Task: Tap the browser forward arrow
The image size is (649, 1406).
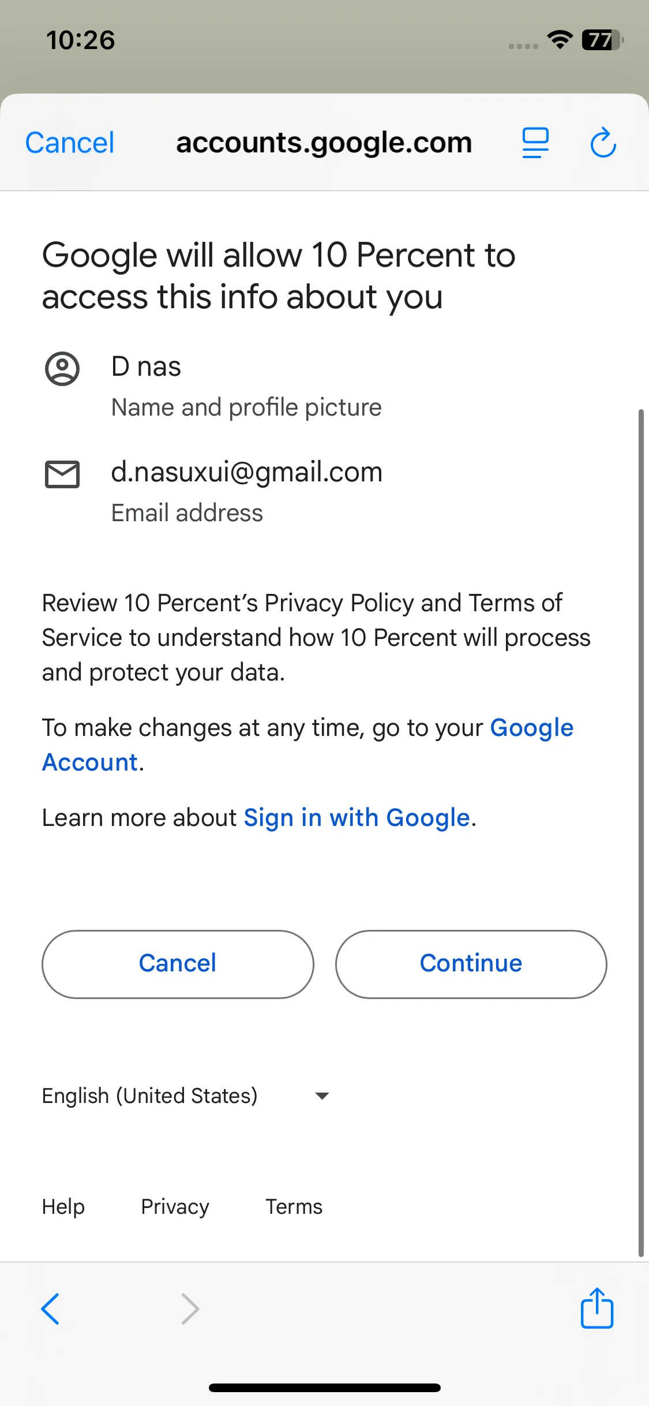Action: pyautogui.click(x=190, y=1308)
